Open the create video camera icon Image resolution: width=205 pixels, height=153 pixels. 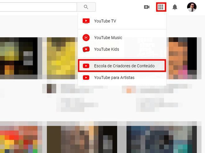click(147, 7)
